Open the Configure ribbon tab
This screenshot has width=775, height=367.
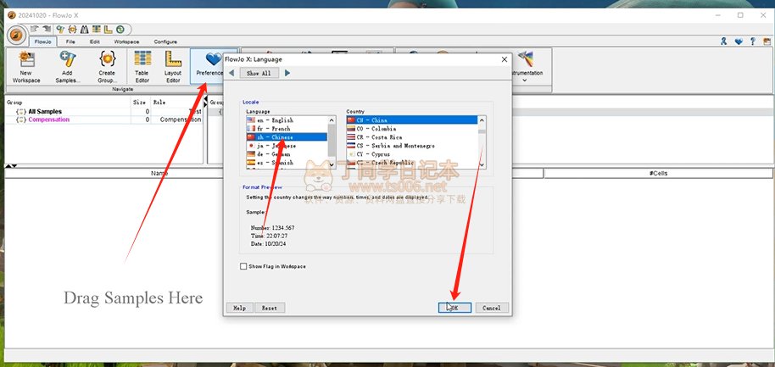tap(165, 42)
